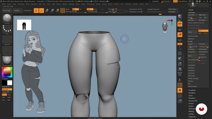
Task: Click the Frame view icon
Action: click(180, 53)
